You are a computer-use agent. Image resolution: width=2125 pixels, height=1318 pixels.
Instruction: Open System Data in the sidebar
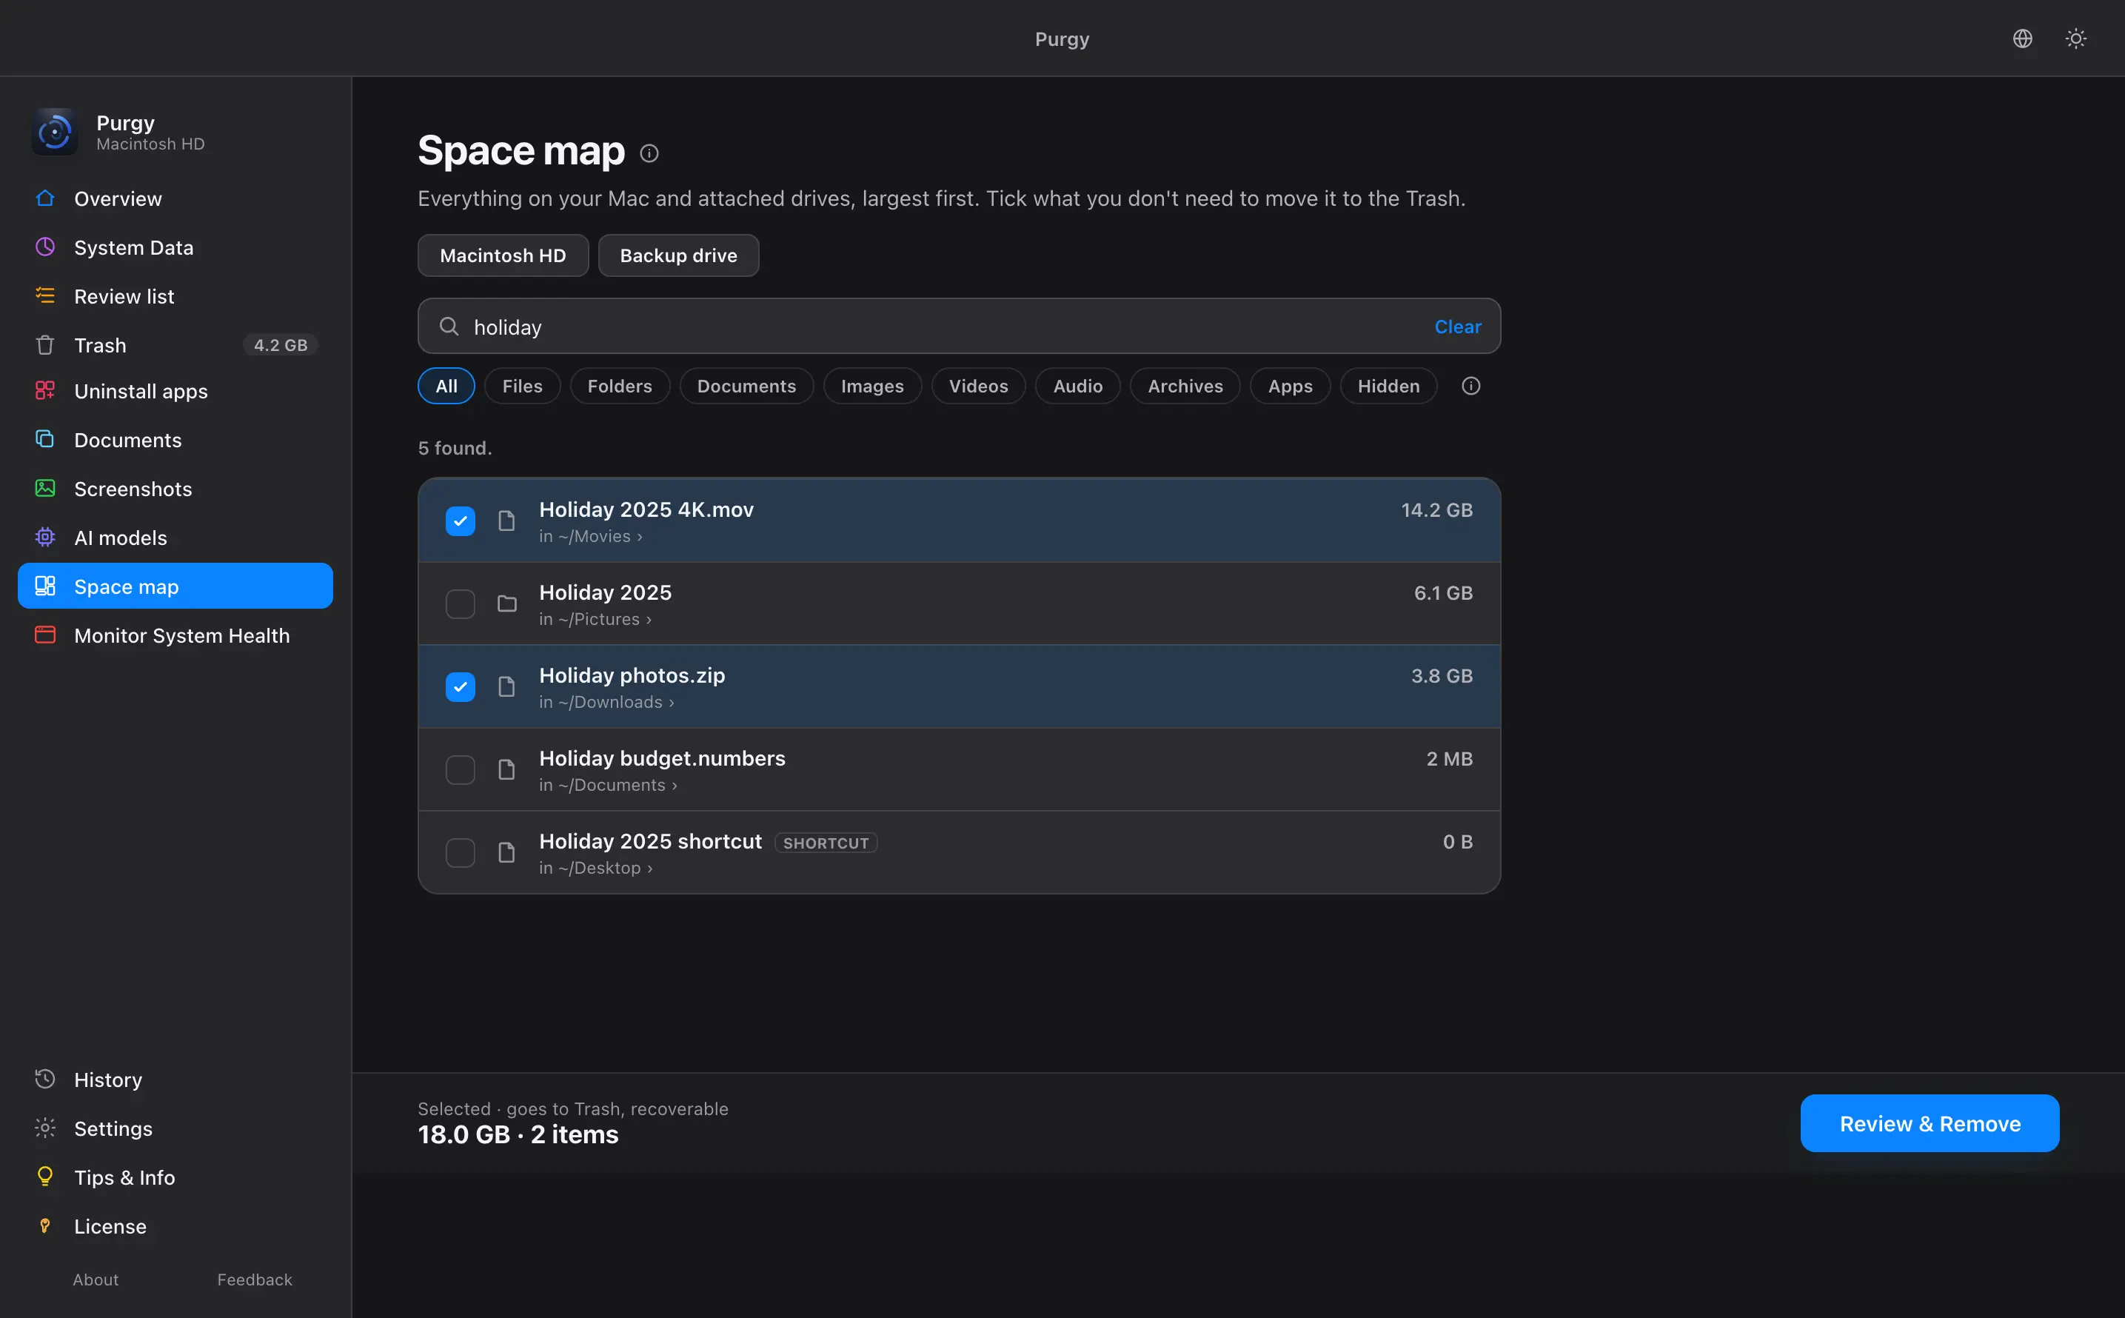click(175, 247)
